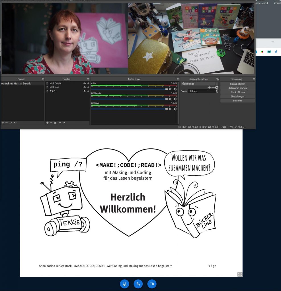This screenshot has height=291, width=281.
Task: Open transition properties gear
Action: [217, 87]
